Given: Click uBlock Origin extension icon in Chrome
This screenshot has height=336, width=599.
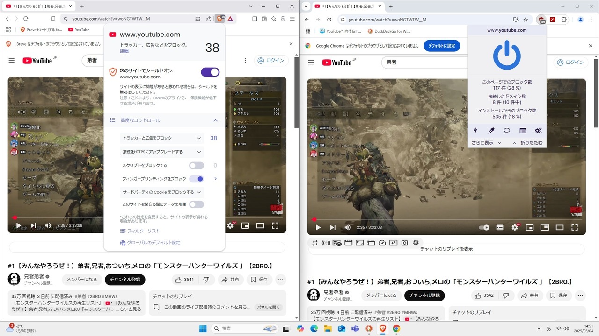Looking at the screenshot, I should pyautogui.click(x=542, y=20).
